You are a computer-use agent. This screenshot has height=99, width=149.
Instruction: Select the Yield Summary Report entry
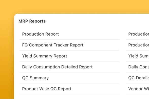(45, 56)
